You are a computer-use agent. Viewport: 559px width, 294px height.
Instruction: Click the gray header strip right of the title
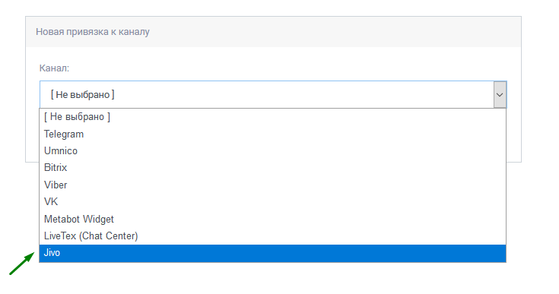(335, 32)
